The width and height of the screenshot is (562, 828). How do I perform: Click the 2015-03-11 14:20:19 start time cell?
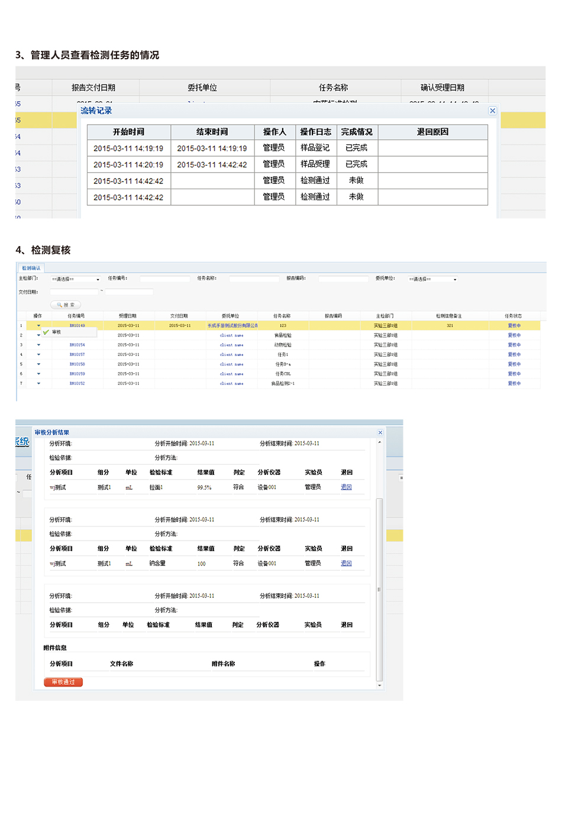pos(128,165)
